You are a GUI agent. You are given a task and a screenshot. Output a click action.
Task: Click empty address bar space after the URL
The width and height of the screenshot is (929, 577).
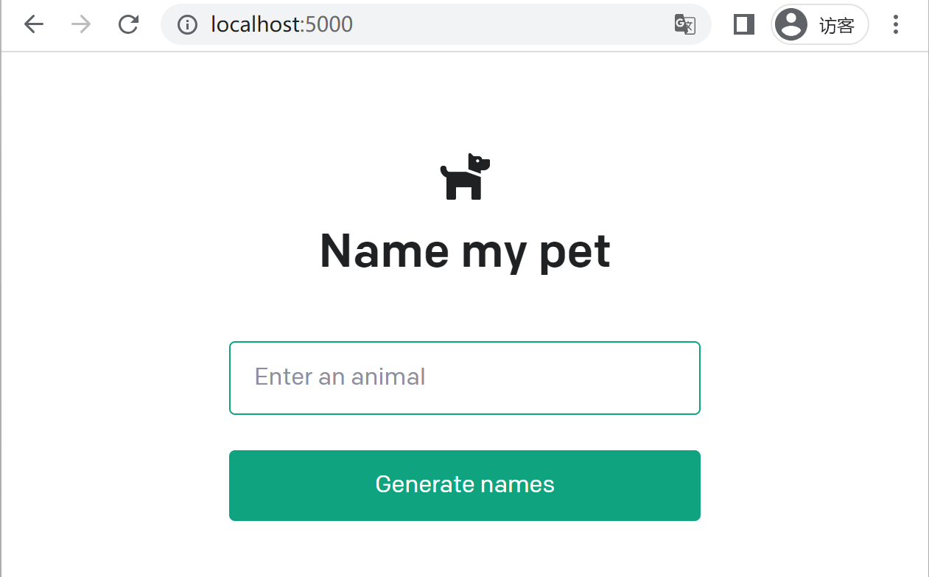(508, 24)
